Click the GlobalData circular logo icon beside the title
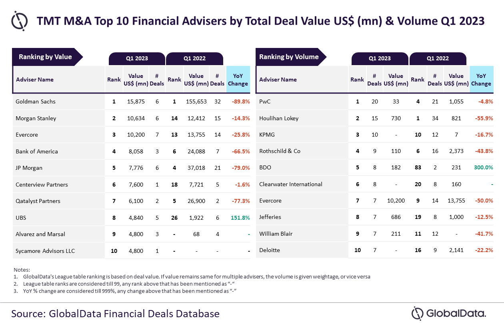The height and width of the screenshot is (326, 504). 20,20
